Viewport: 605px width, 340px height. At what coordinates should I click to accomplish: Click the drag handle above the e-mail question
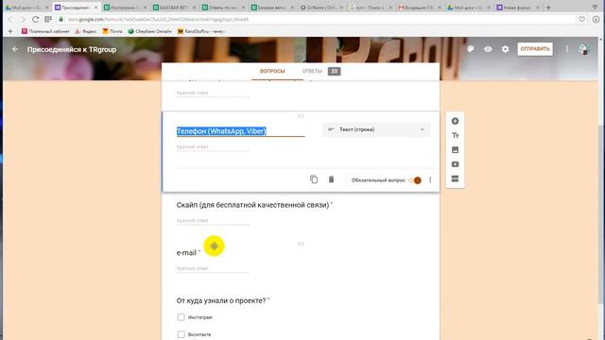point(301,244)
